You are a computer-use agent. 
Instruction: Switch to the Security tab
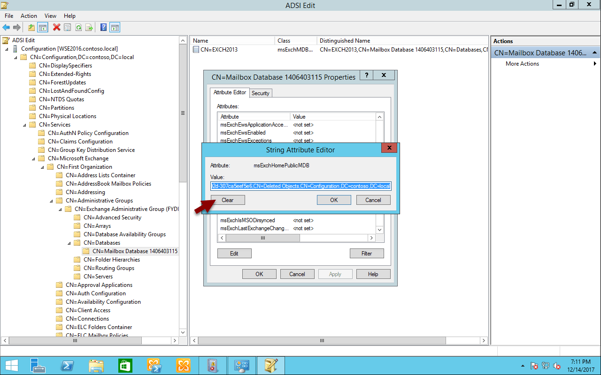[x=261, y=93]
